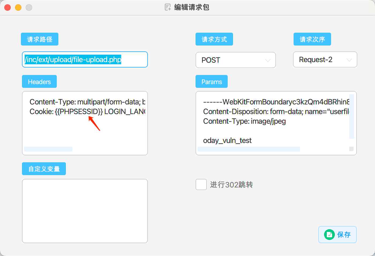The height and width of the screenshot is (256, 375).
Task: Open the POST request method dropdown
Action: tap(236, 60)
